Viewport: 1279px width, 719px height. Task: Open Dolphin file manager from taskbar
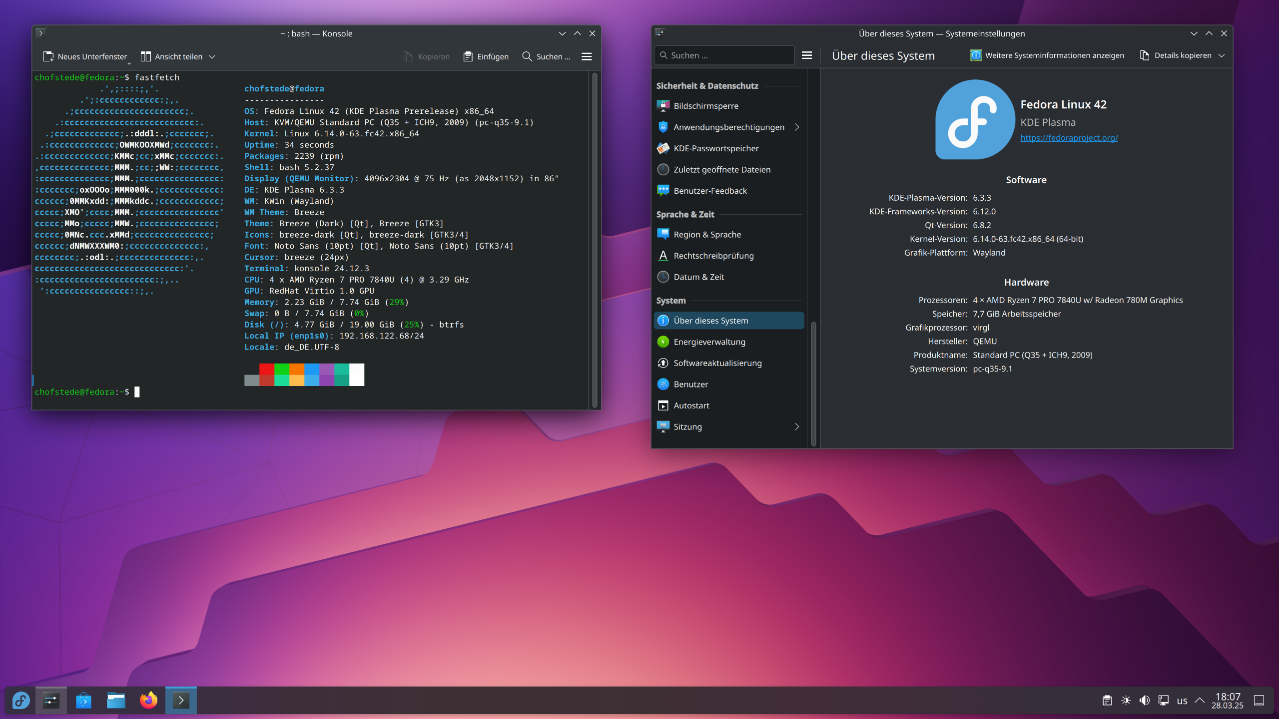pos(116,701)
